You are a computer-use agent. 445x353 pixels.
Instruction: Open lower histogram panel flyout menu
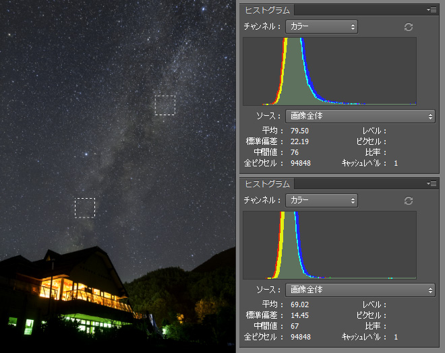pyautogui.click(x=432, y=184)
